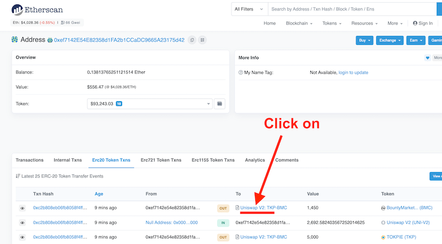The width and height of the screenshot is (442, 244).
Task: Open the Analytics tab
Action: 255,160
